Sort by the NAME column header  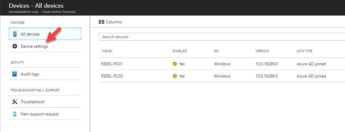107,51
